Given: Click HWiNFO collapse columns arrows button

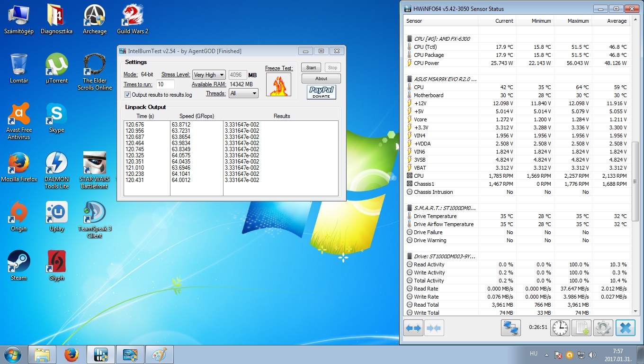Looking at the screenshot, I should tap(433, 328).
